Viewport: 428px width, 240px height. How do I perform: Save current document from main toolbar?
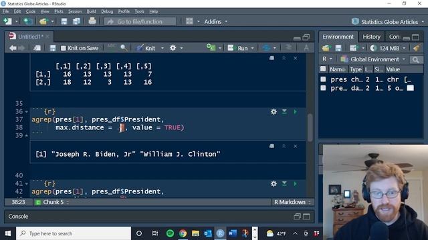pos(64,21)
